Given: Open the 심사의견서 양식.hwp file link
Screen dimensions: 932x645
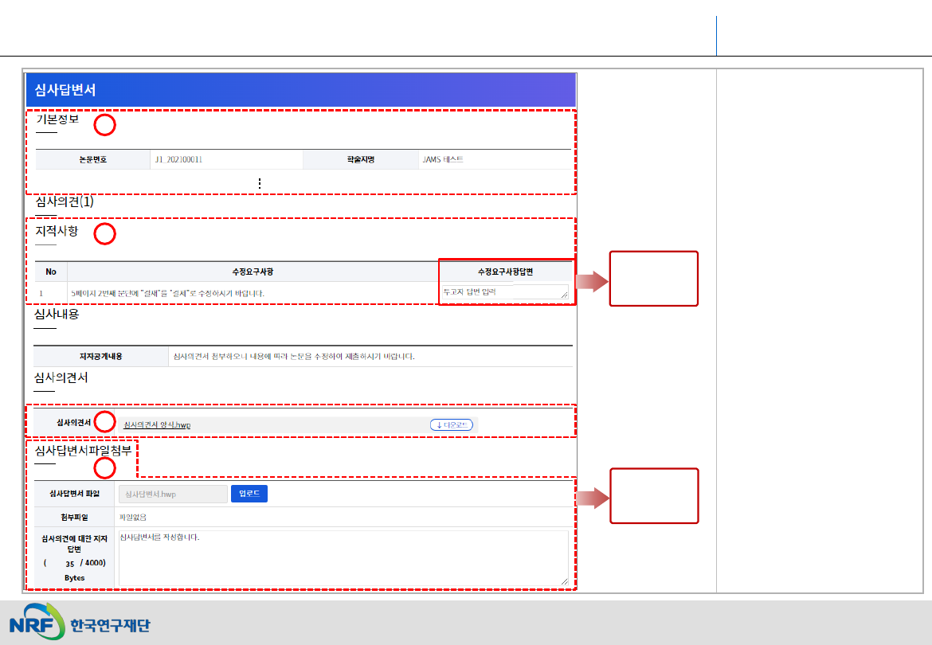Looking at the screenshot, I should (158, 425).
